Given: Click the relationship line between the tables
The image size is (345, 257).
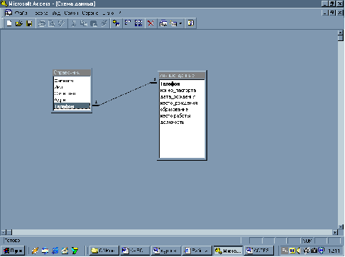Looking at the screenshot, I should coord(126,93).
